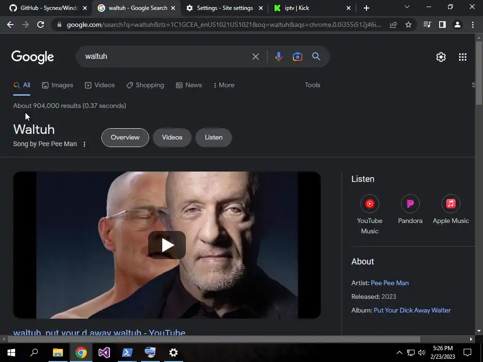
Task: Select the Listen chip
Action: (x=214, y=137)
